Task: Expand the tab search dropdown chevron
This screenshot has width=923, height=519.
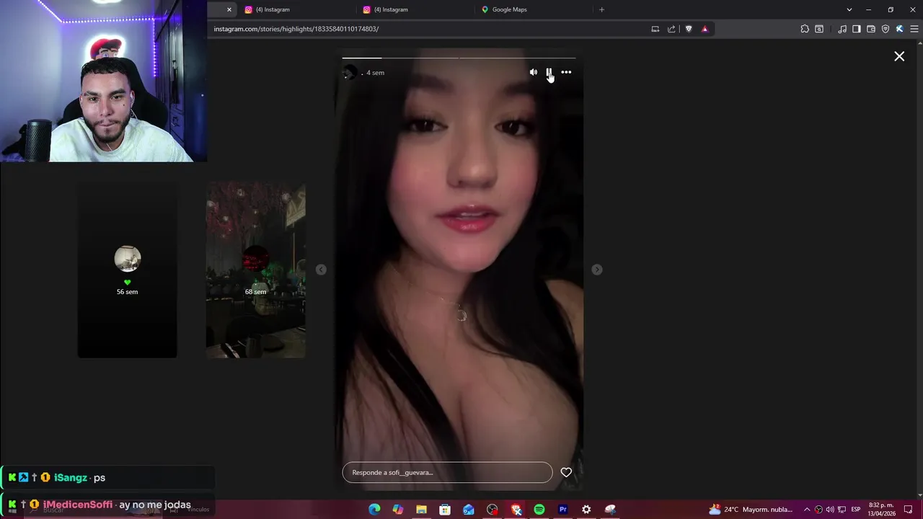Action: tap(849, 9)
